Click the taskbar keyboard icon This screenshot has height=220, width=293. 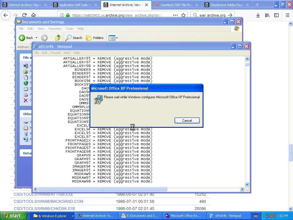pos(256,216)
